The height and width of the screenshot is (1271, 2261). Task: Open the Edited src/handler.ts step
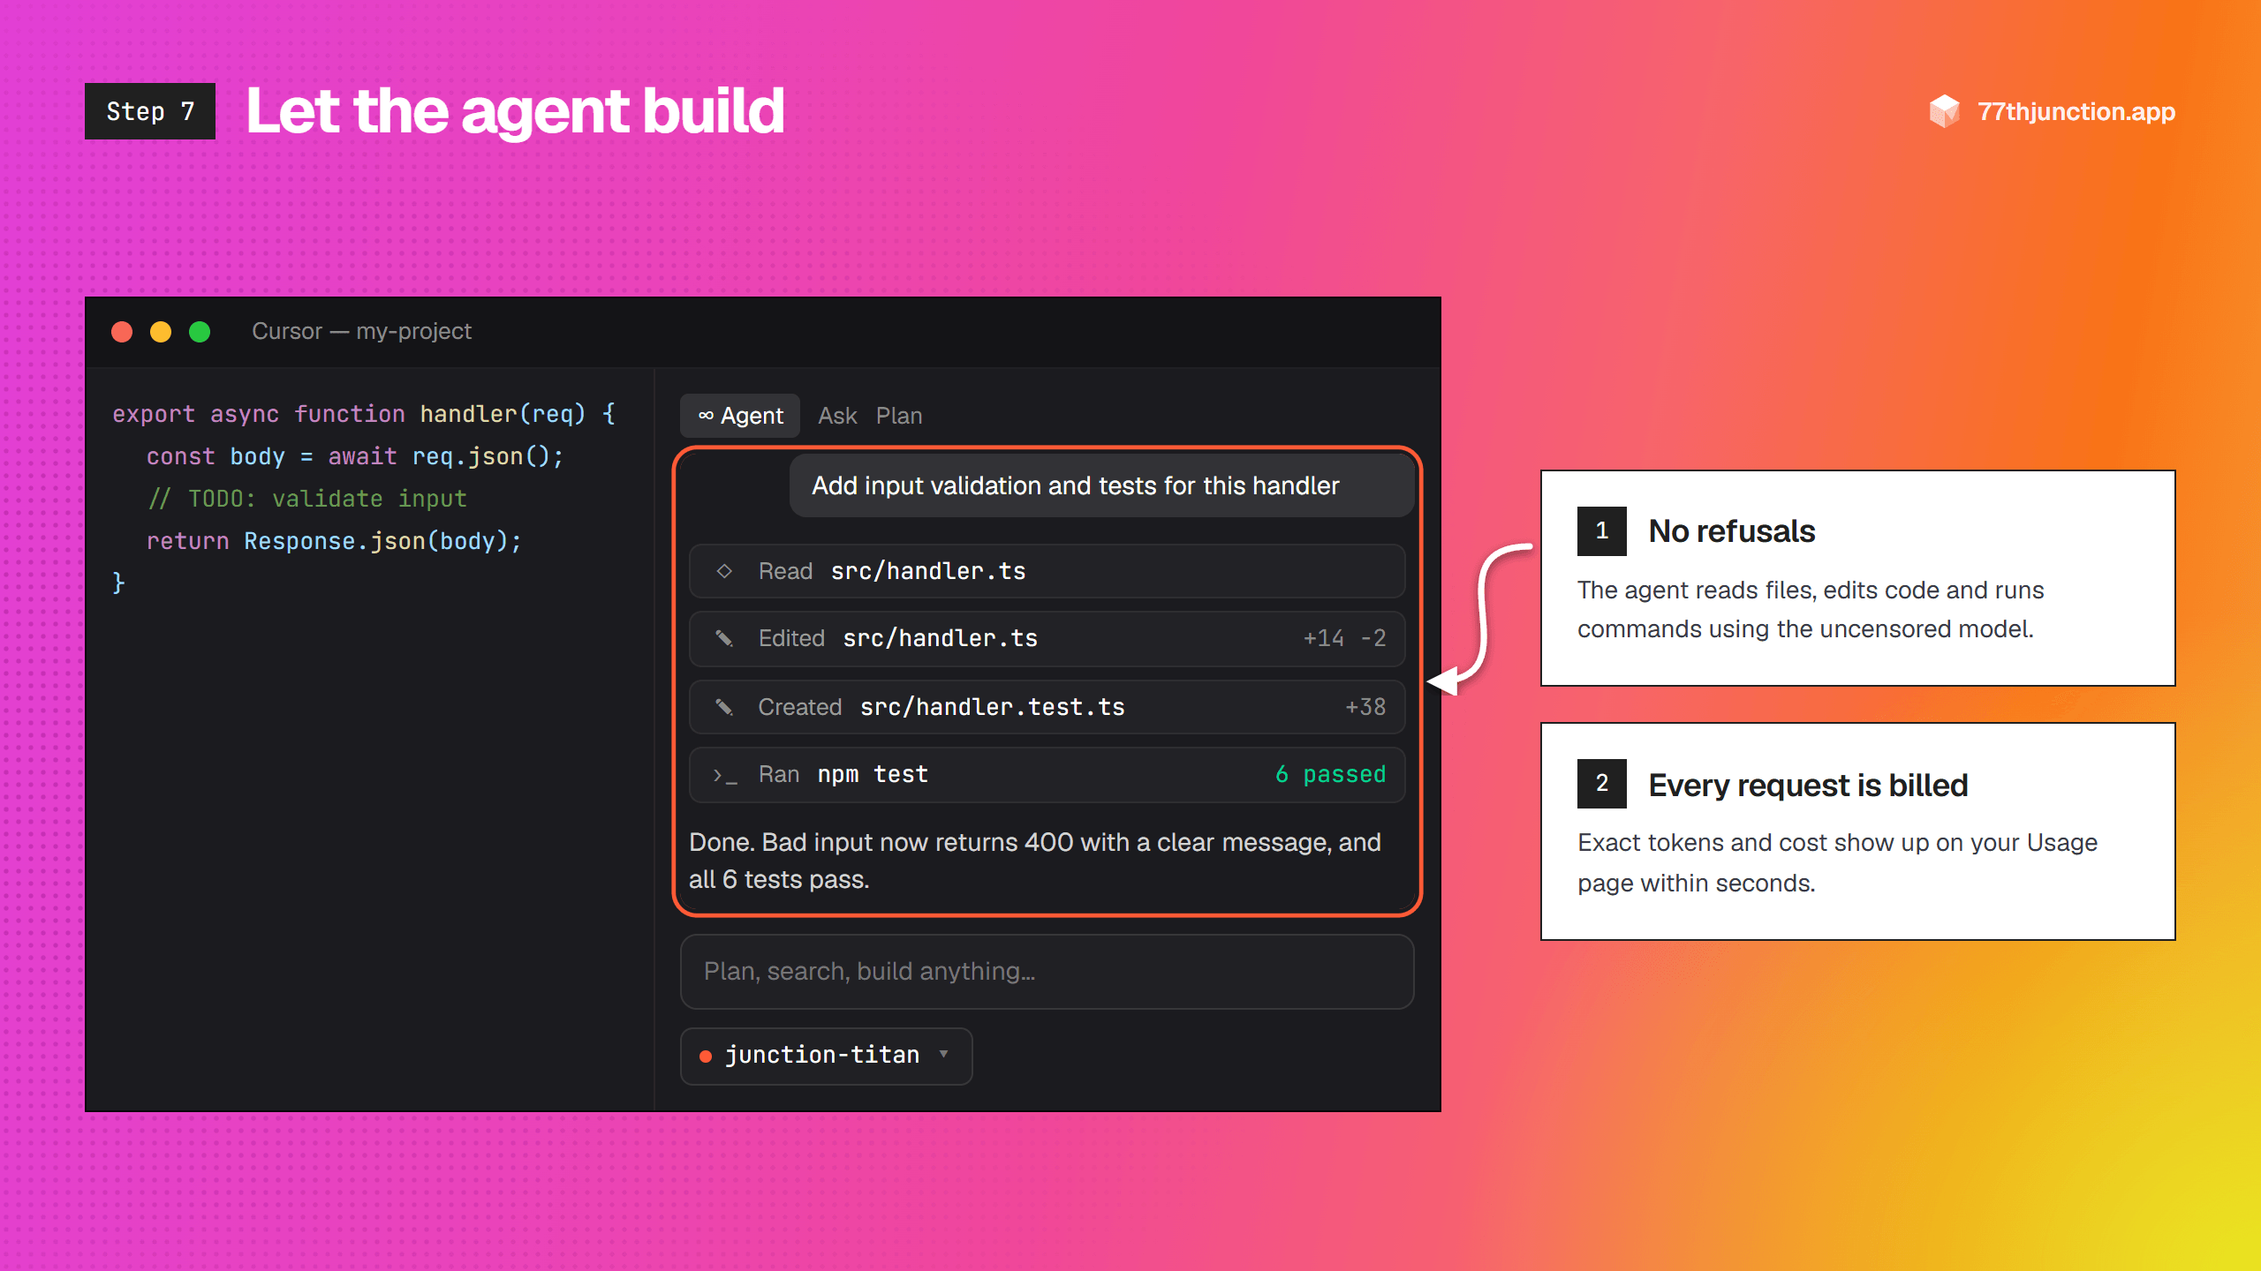click(x=1047, y=638)
